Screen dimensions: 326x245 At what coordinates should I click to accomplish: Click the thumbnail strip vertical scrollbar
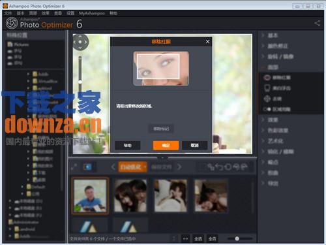[x=252, y=197]
